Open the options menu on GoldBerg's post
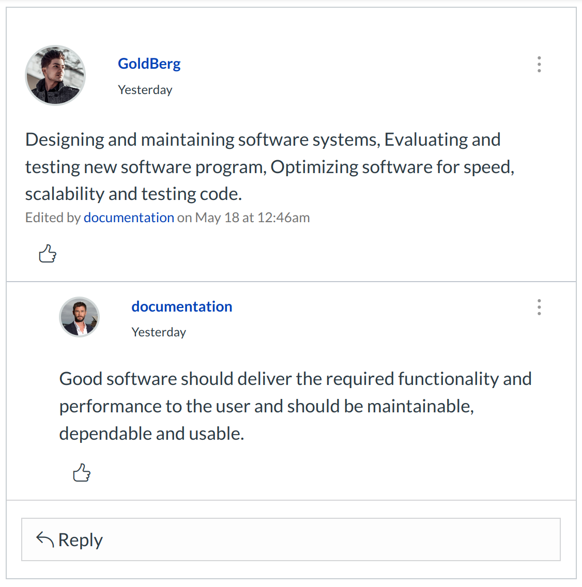Viewport: 582px width, 587px height. point(539,65)
